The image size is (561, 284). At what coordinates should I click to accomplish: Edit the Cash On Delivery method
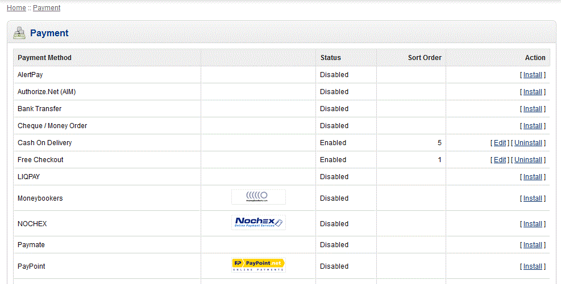click(x=500, y=143)
